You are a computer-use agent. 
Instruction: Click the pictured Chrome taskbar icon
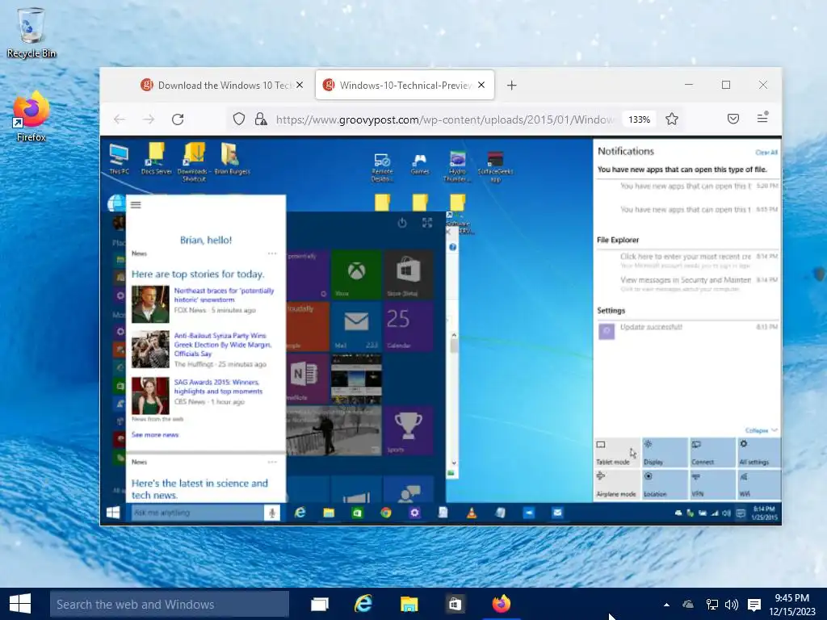[x=385, y=513]
